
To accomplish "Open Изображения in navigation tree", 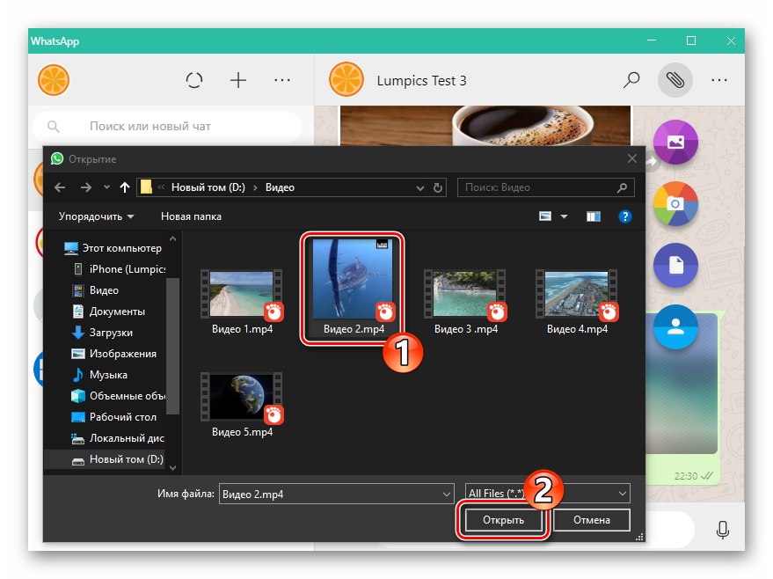I will (114, 354).
